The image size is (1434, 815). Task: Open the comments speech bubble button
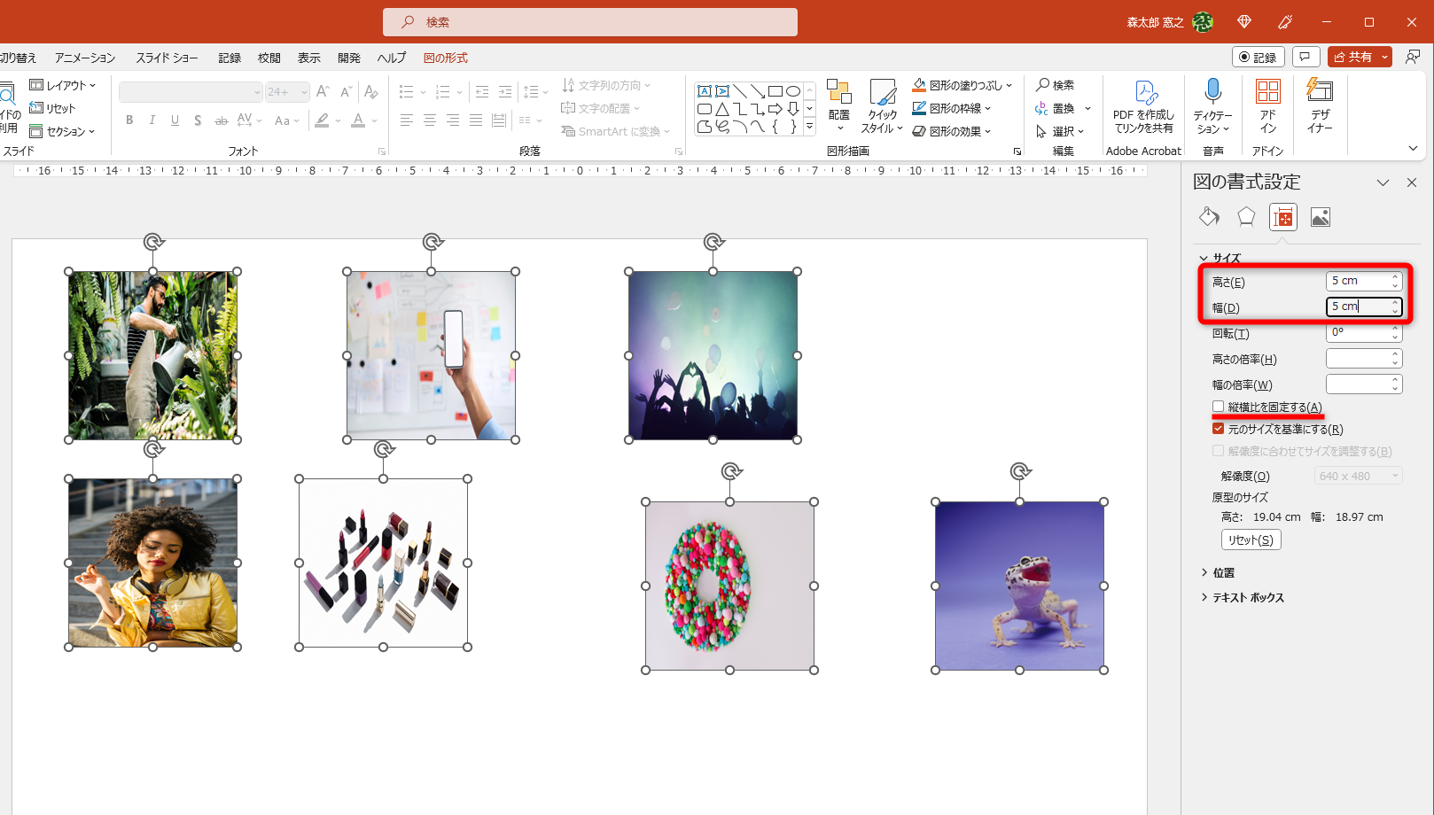point(1305,57)
